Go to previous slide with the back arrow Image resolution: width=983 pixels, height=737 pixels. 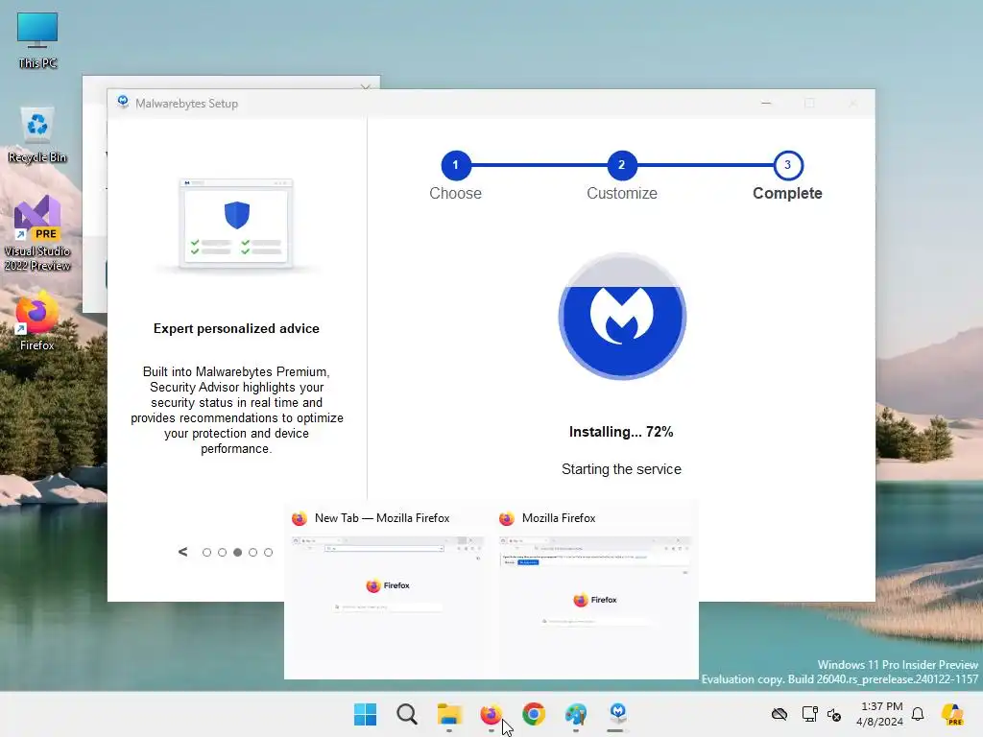(x=182, y=552)
